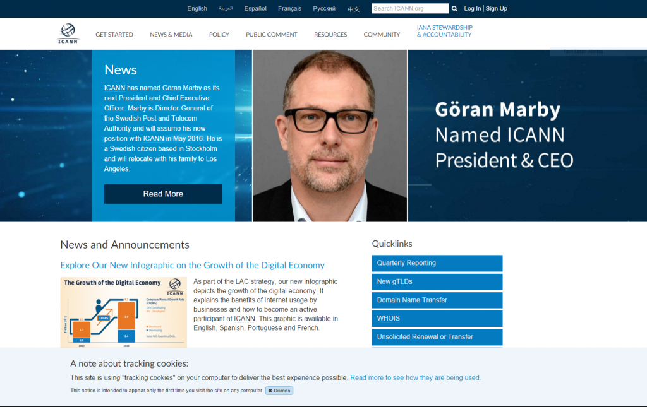Type in the Search ICANN.org field
Viewport: 647px width, 407px height.
[409, 9]
